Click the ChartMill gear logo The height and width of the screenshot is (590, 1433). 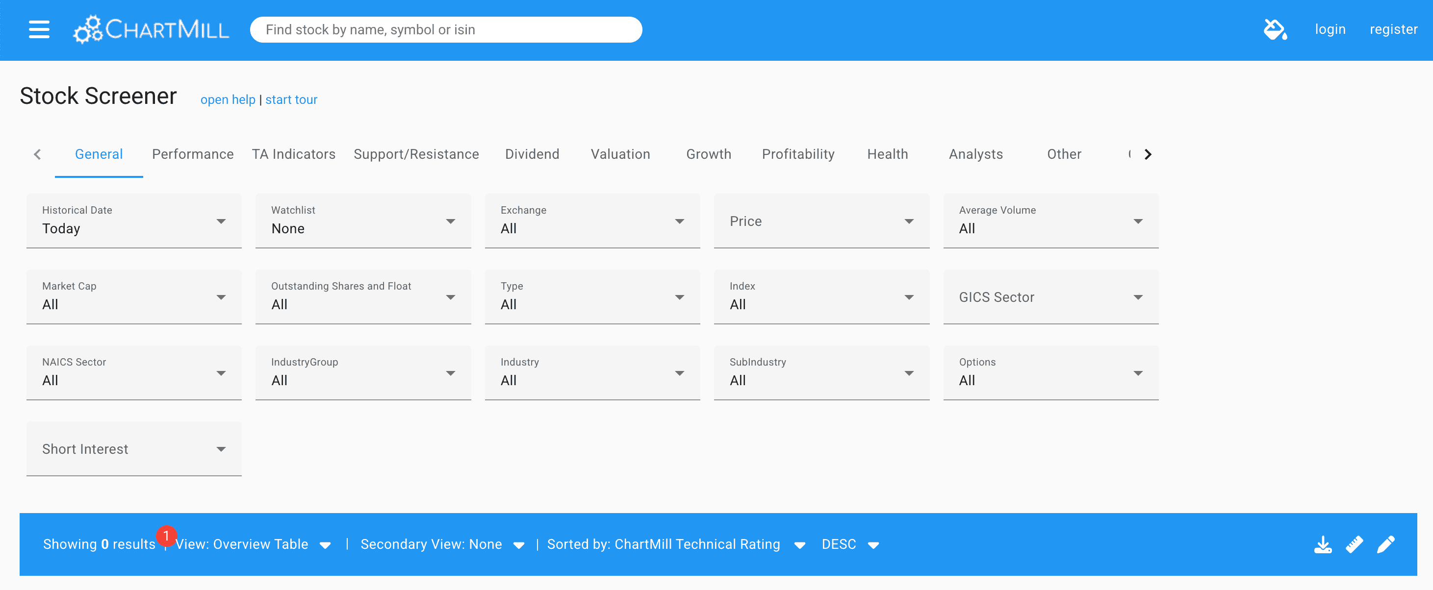click(x=88, y=29)
